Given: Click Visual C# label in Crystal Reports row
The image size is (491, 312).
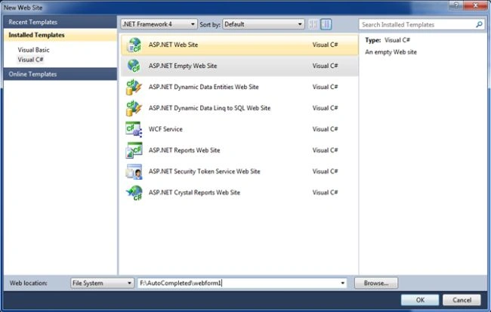Looking at the screenshot, I should coord(325,193).
